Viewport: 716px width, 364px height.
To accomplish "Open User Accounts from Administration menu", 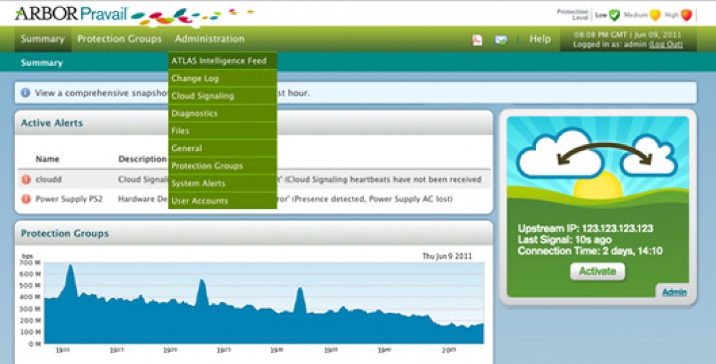I will point(222,201).
